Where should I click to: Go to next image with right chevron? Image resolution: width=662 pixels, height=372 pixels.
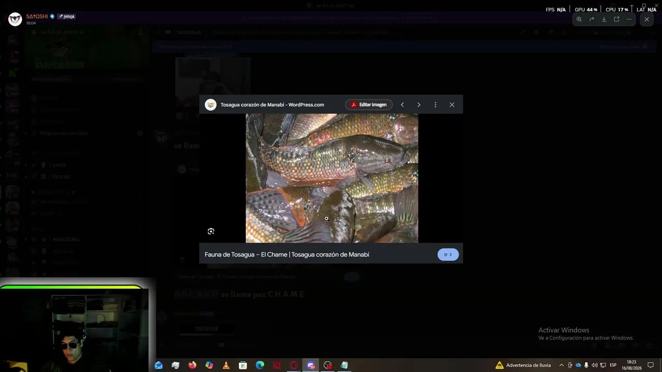coord(419,105)
